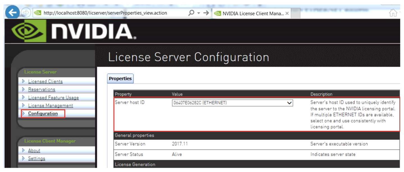The image size is (404, 172).
Task: Open the browser home page icon
Action: [393, 13]
